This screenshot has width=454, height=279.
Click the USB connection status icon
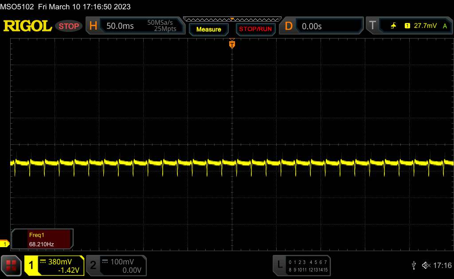(414, 265)
